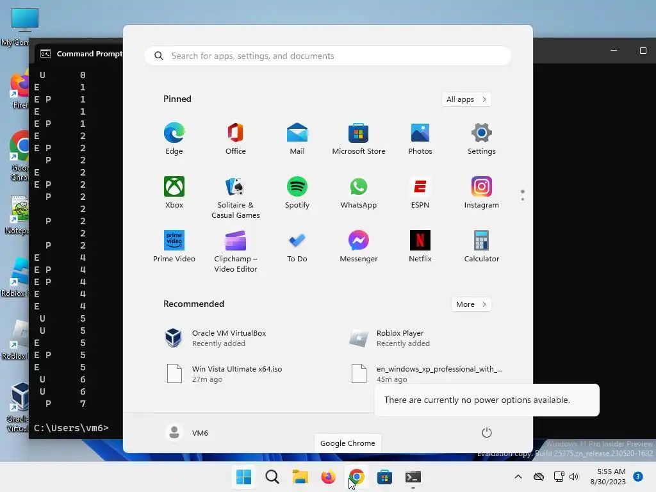This screenshot has width=656, height=492.
Task: Switch to Command Prompt taskbar icon
Action: (413, 477)
